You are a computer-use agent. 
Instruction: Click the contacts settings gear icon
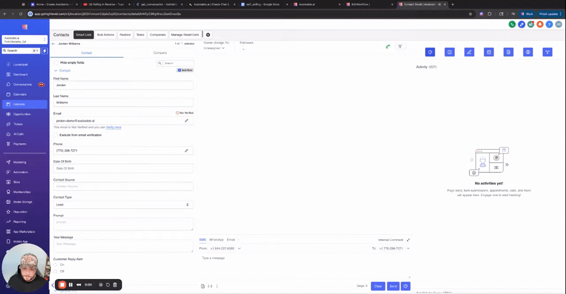point(208,35)
